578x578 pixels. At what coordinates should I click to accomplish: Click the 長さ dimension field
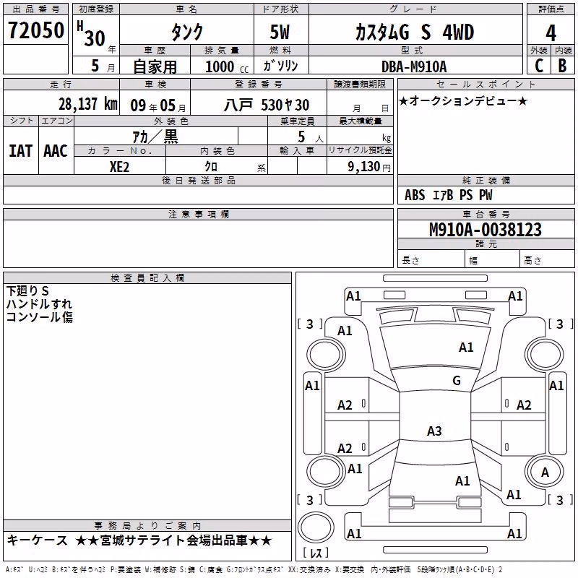pyautogui.click(x=431, y=260)
